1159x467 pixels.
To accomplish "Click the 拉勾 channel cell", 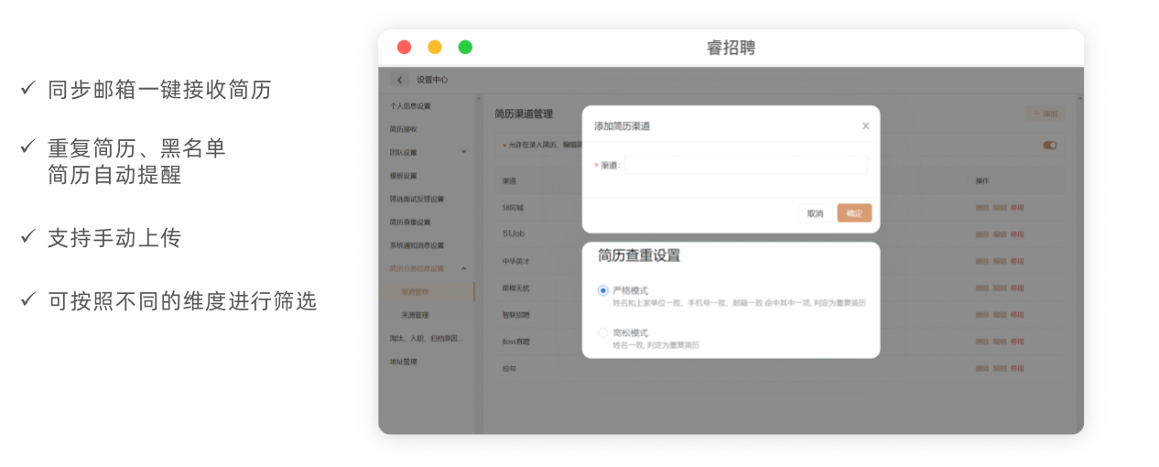I will point(509,368).
